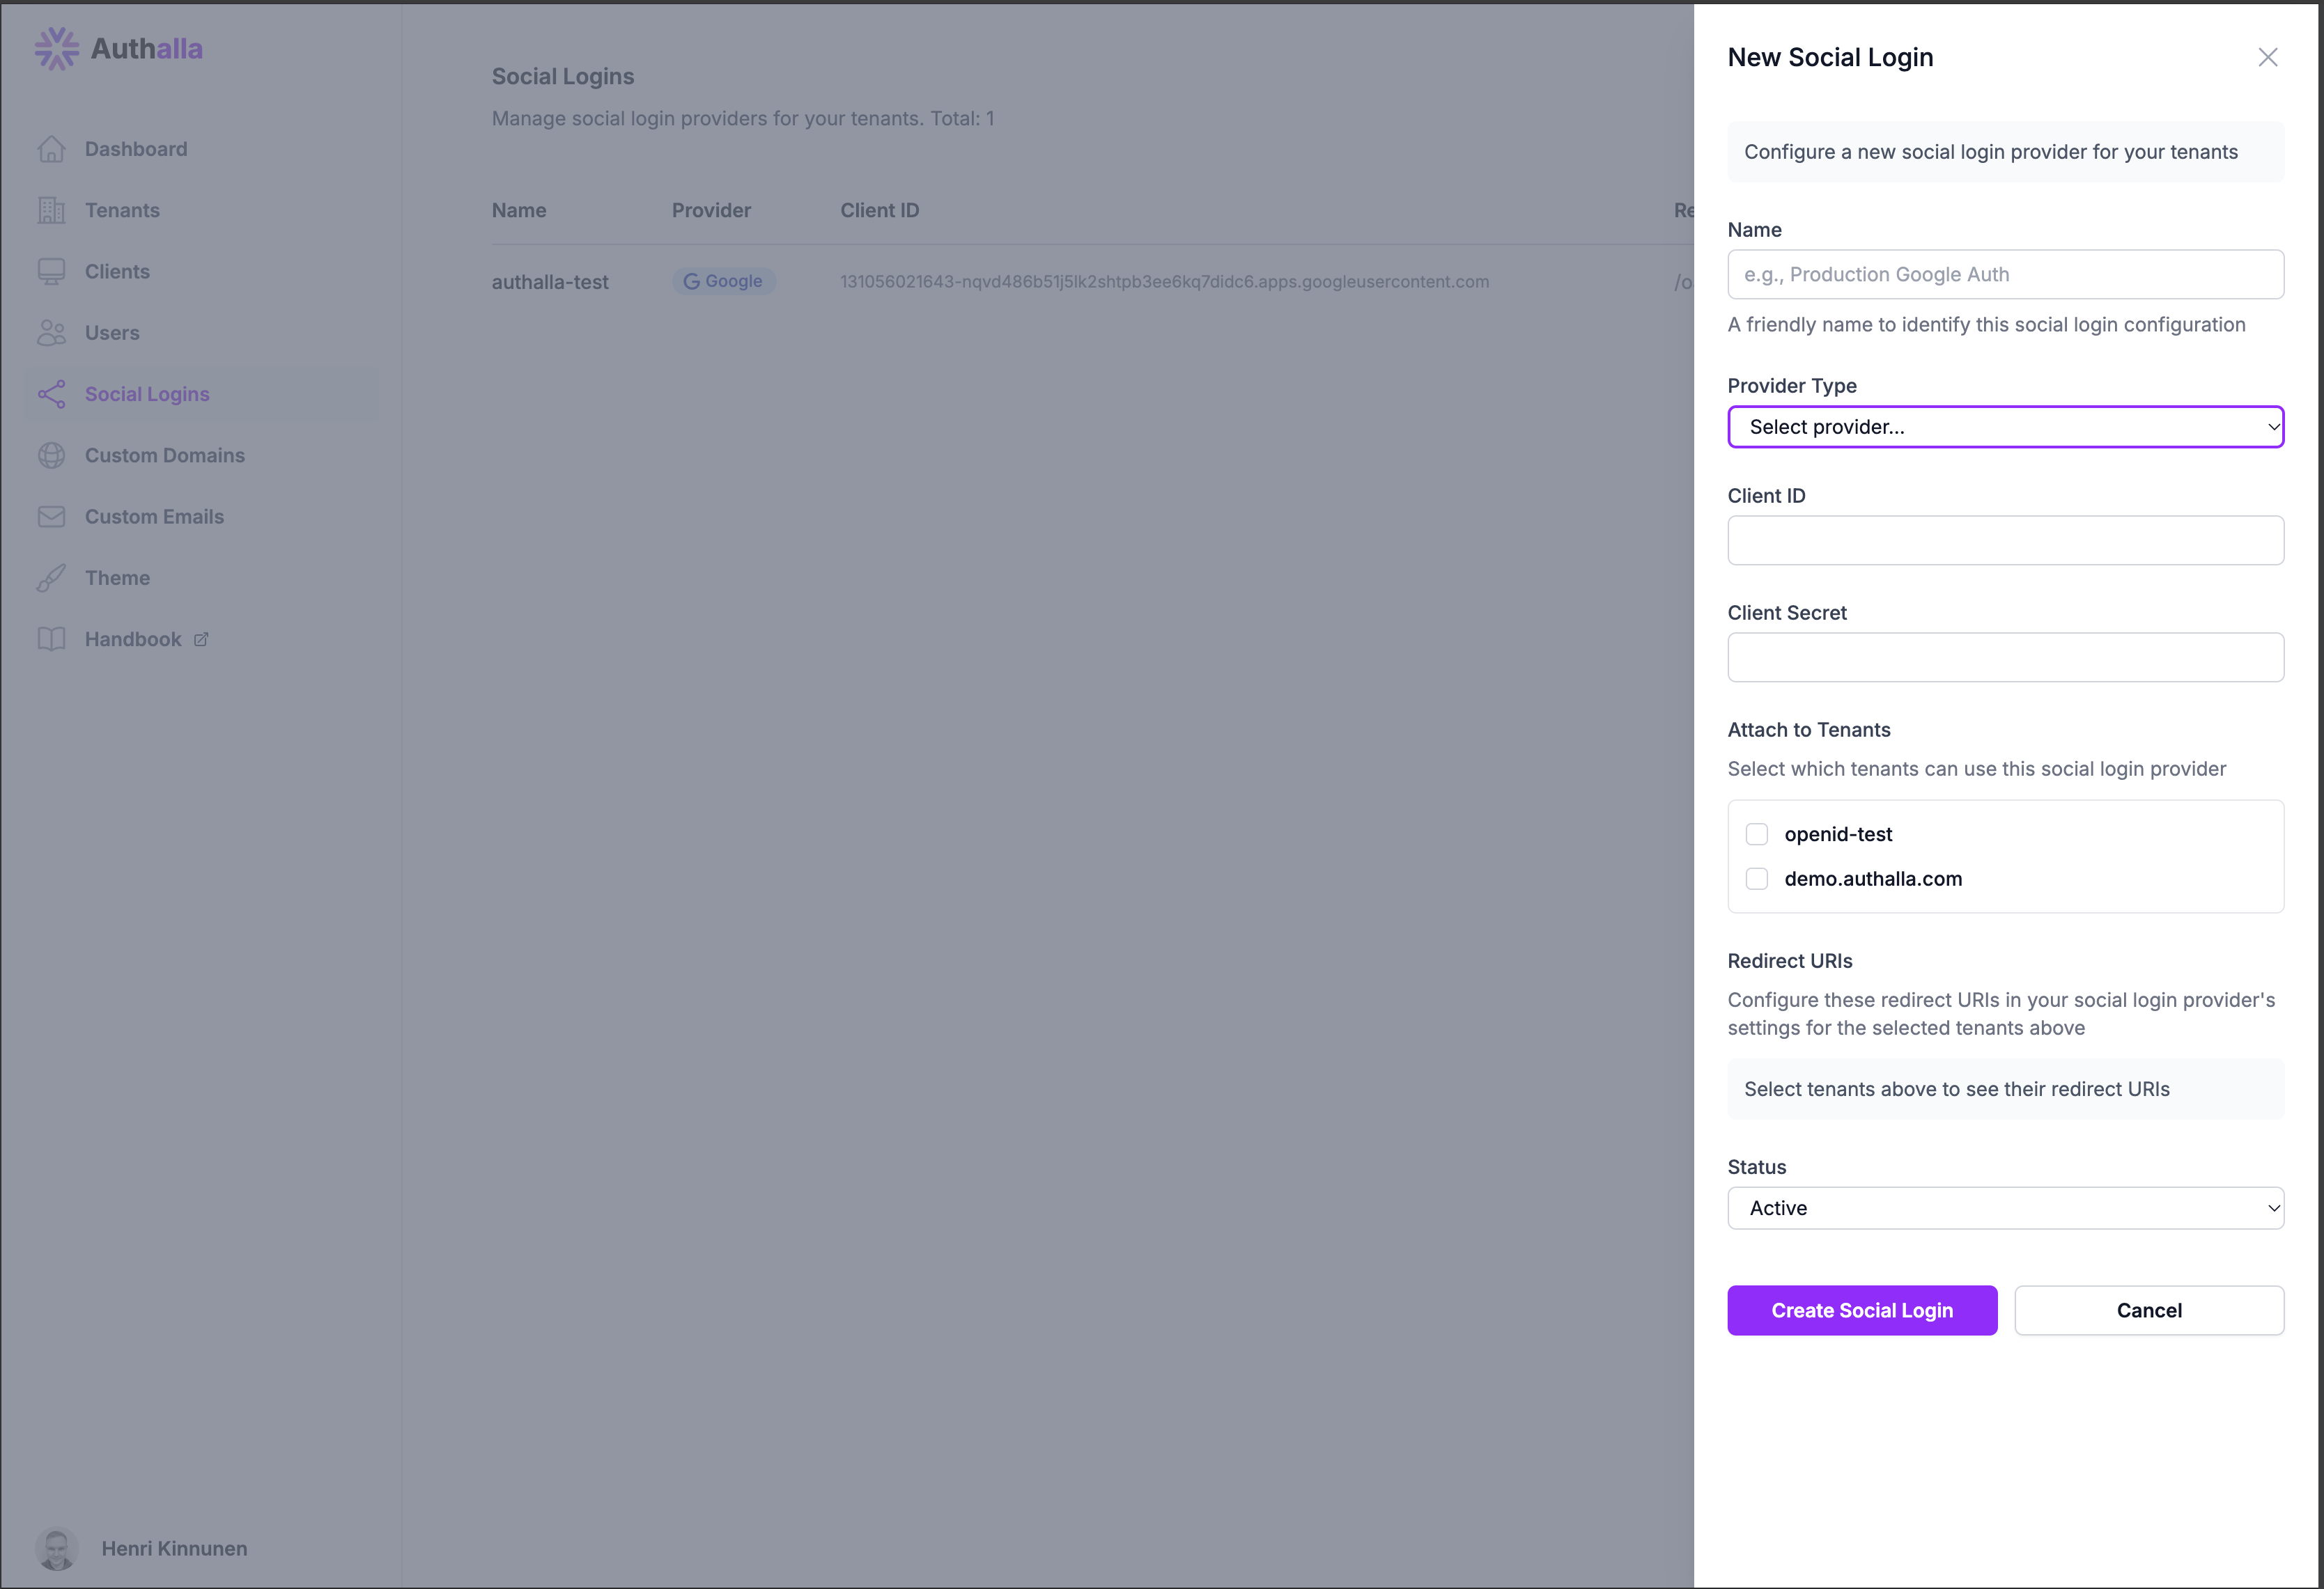This screenshot has width=2324, height=1589.
Task: Open the Provider Type dropdown
Action: 2005,427
